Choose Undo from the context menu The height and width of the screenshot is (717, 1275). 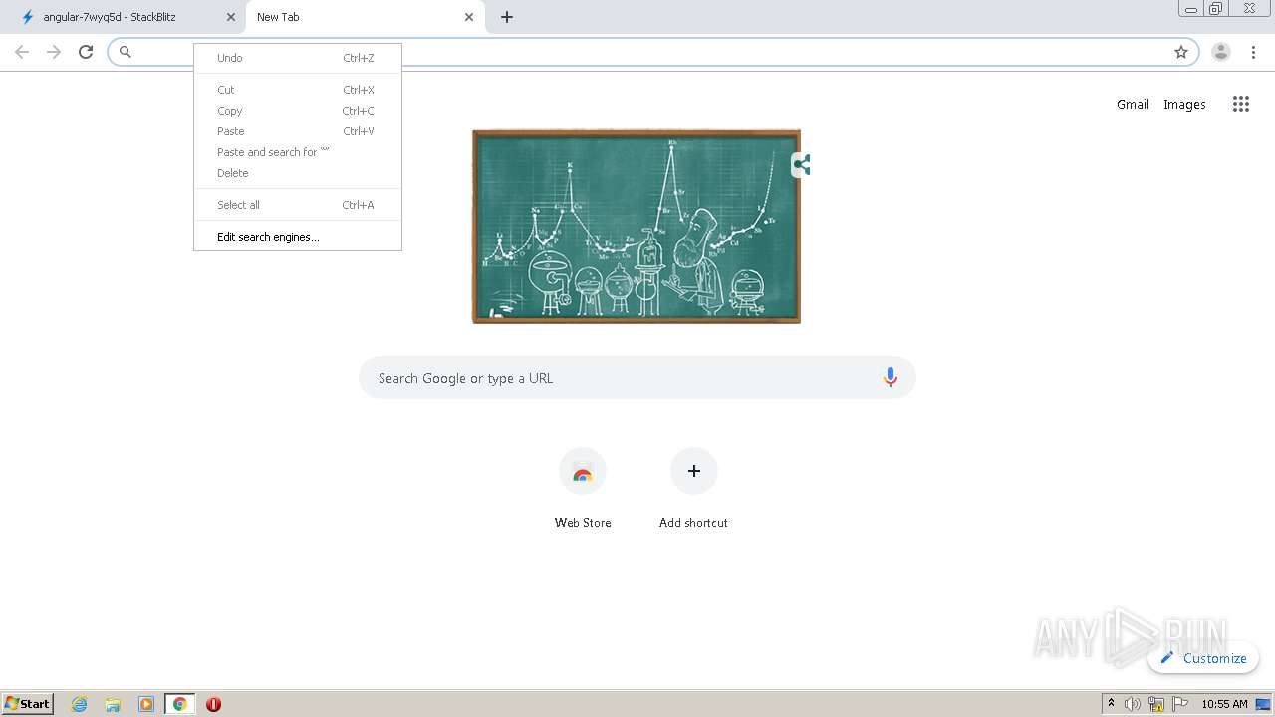point(298,58)
